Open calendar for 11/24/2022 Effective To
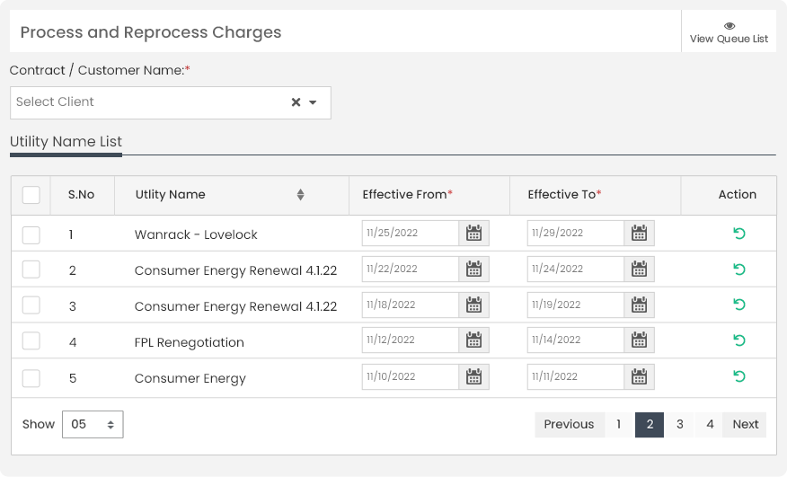 click(639, 269)
